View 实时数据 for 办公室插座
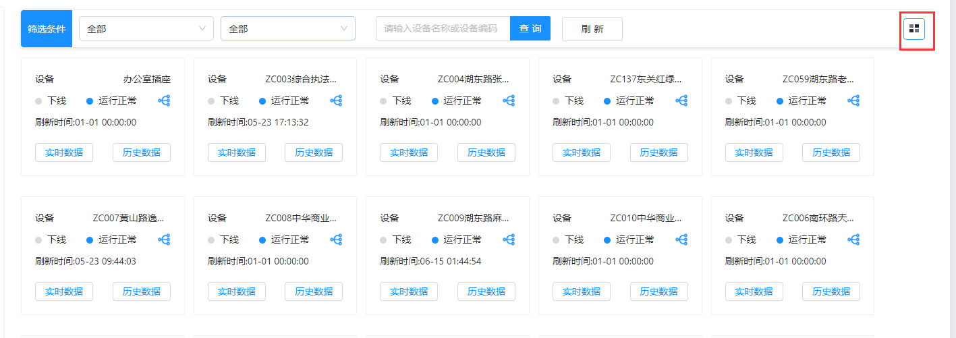The image size is (956, 338). [64, 152]
